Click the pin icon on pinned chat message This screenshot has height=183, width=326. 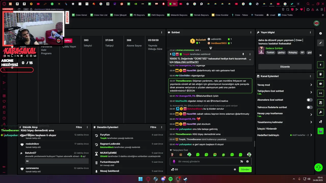(243, 54)
